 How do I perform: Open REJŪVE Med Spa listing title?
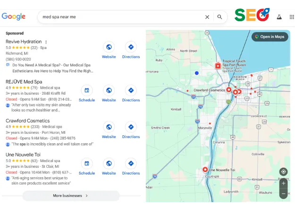pos(24,82)
